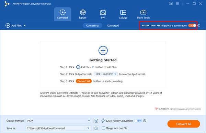
Task: Click the 120× Faster Conversion lightning icon
Action: click(x=103, y=121)
